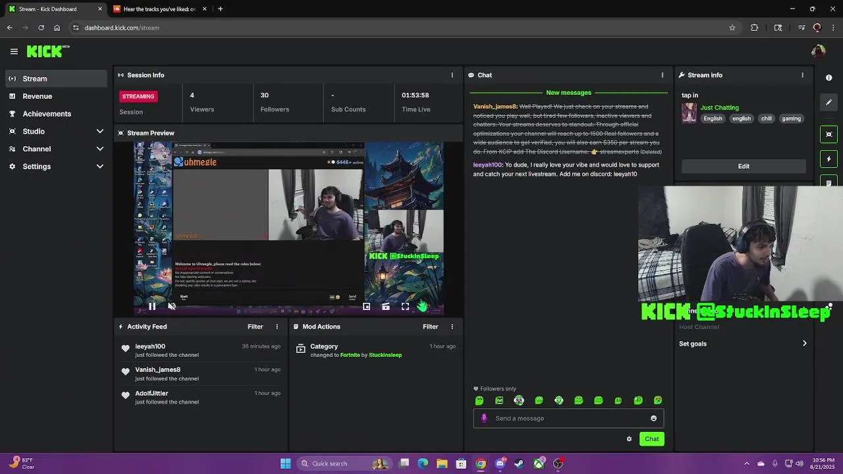Click the green Chat send button

[651, 439]
